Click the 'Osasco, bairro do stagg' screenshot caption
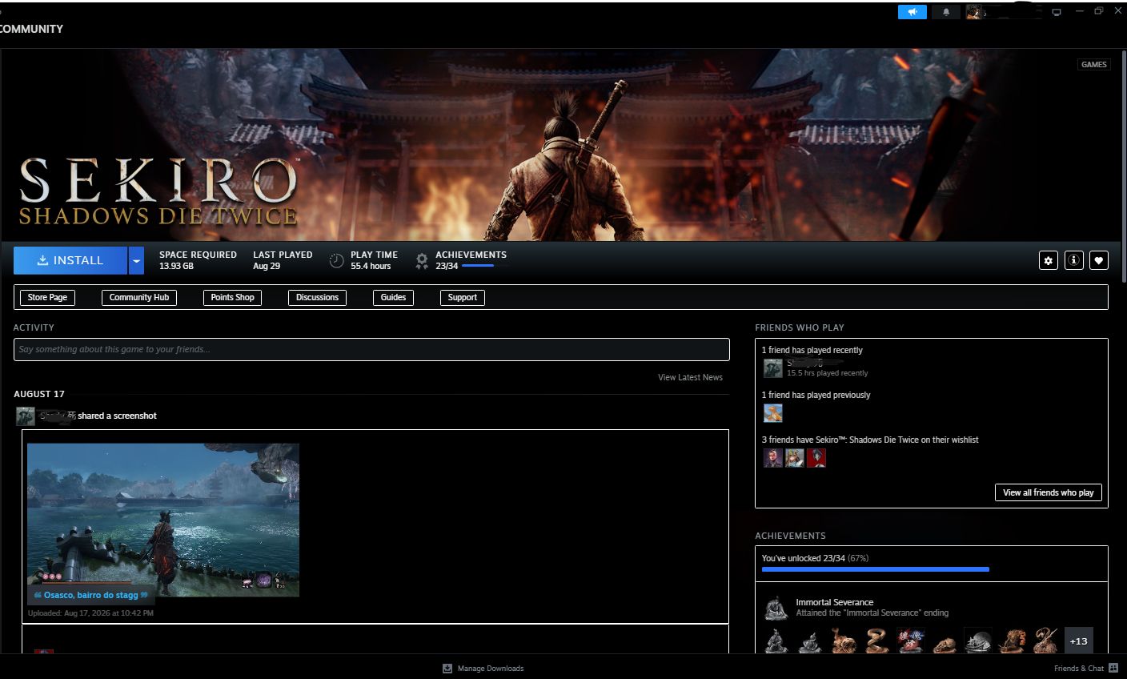This screenshot has height=679, width=1127. (91, 595)
